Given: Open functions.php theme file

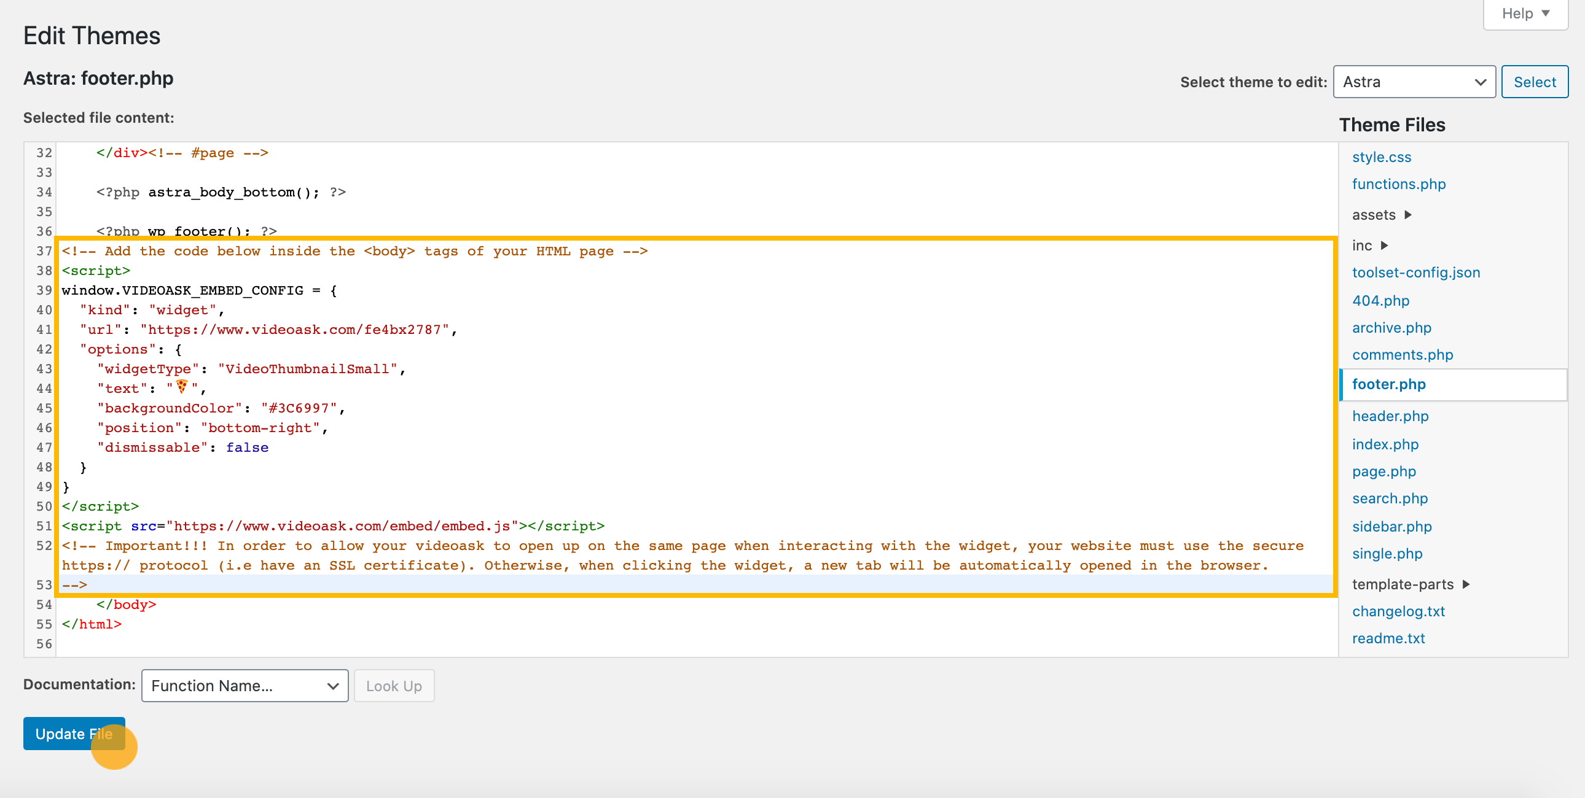Looking at the screenshot, I should click(x=1398, y=184).
